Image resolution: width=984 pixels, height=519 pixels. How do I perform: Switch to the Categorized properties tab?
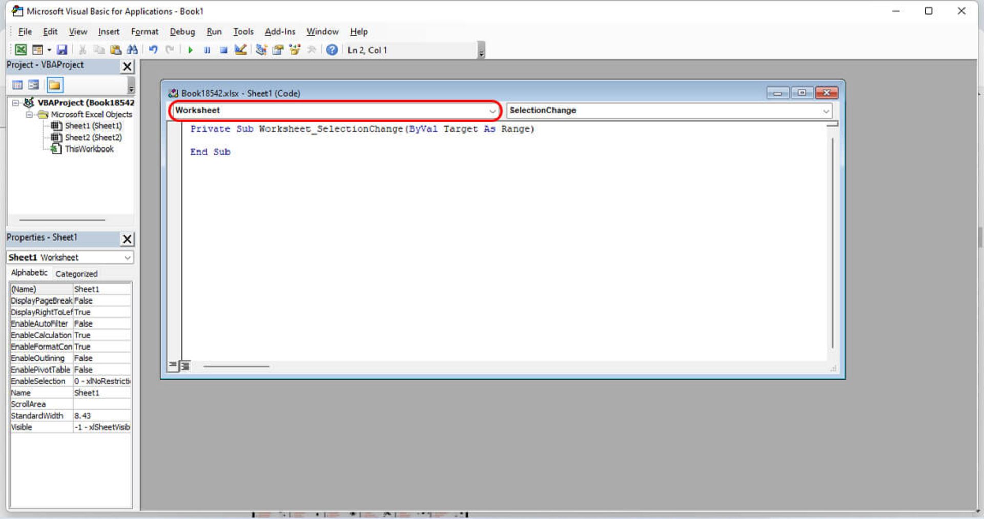point(76,274)
